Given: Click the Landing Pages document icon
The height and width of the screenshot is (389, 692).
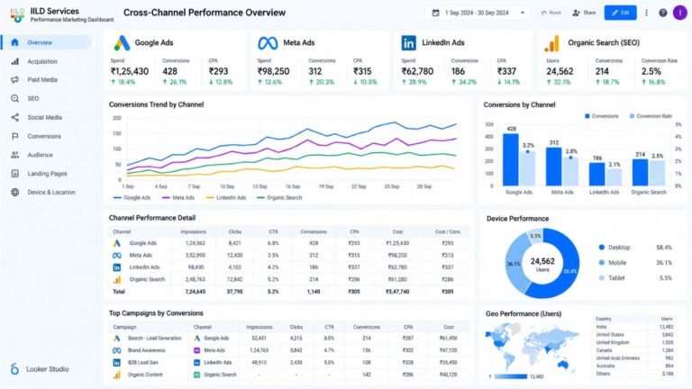Looking at the screenshot, I should click(x=15, y=173).
